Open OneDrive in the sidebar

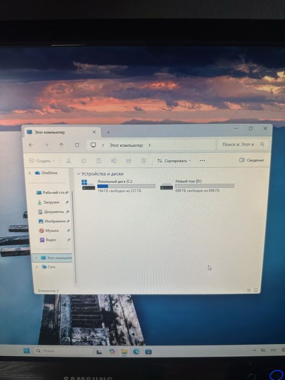(47, 173)
